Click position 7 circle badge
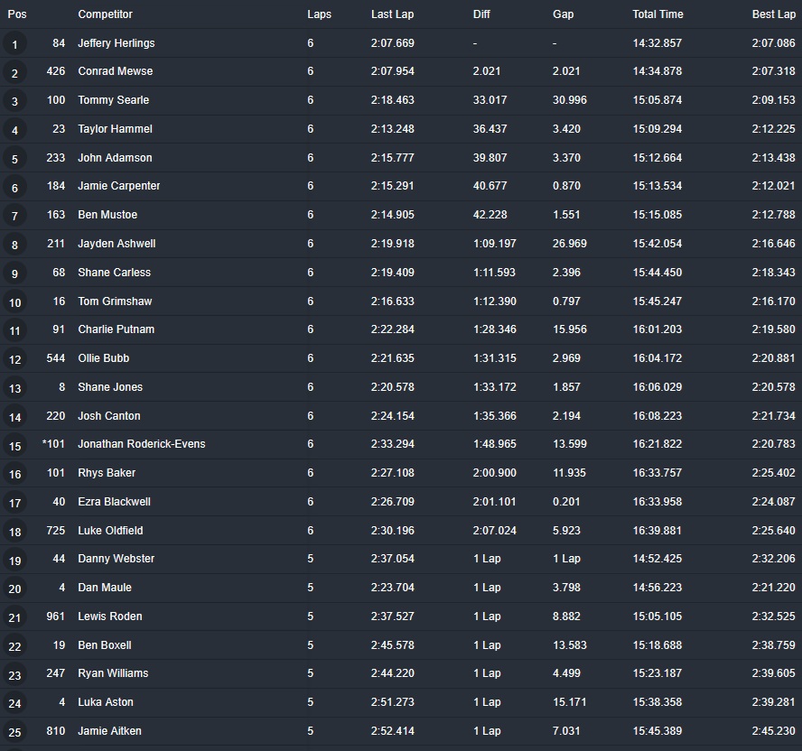Image resolution: width=802 pixels, height=751 pixels. pos(15,216)
